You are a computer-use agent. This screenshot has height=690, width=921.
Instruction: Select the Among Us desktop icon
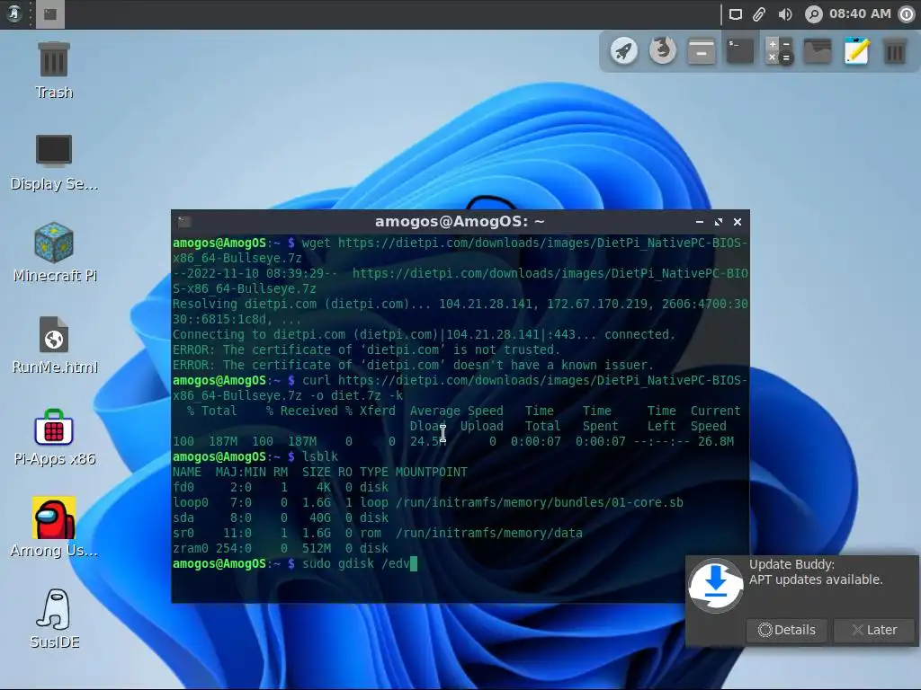pos(54,526)
